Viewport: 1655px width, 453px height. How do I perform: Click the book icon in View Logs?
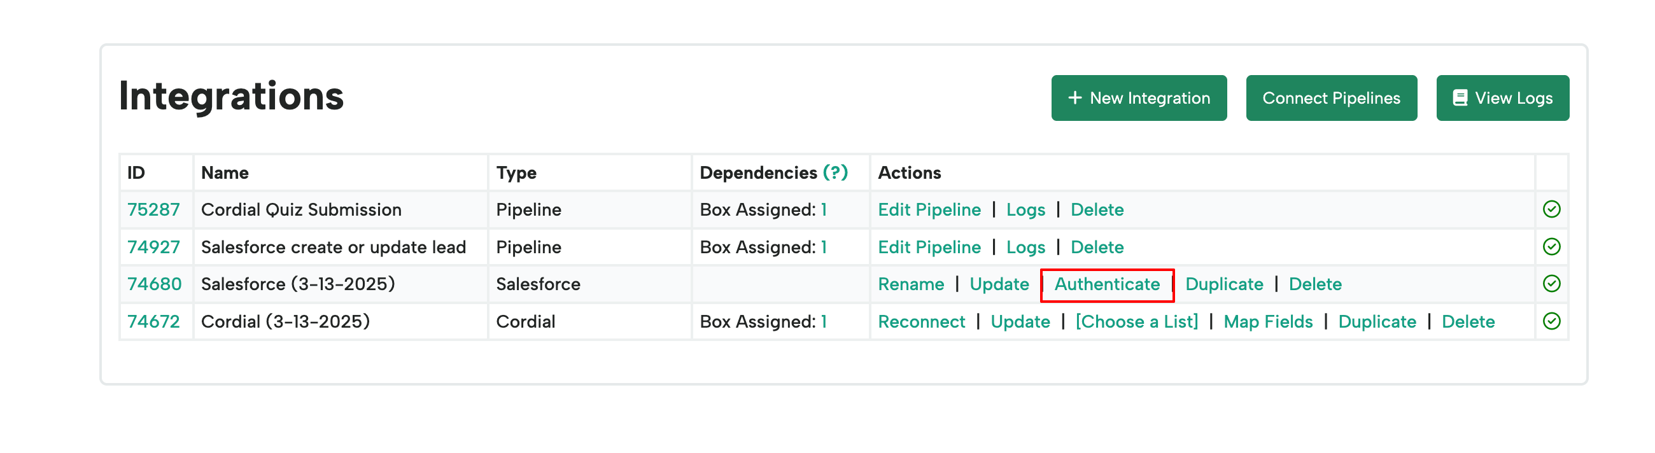(x=1460, y=98)
